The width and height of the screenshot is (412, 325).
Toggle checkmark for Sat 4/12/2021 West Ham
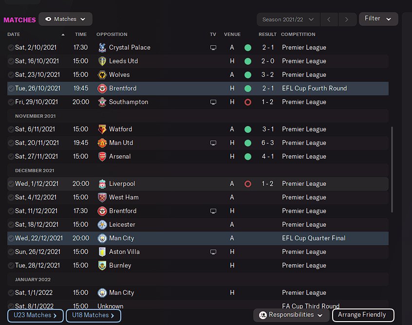[x=11, y=198]
